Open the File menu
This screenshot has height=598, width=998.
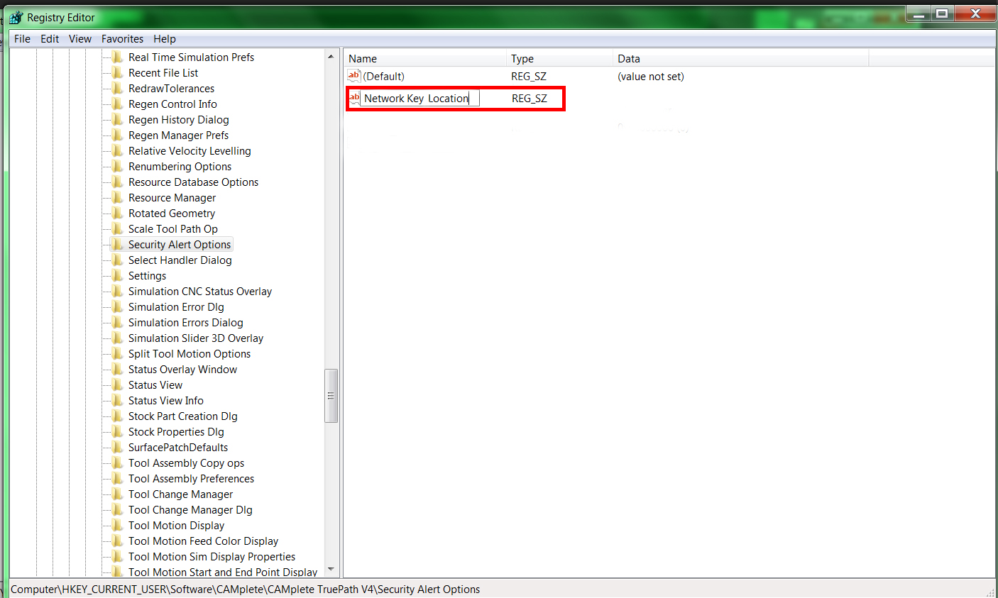tap(22, 39)
